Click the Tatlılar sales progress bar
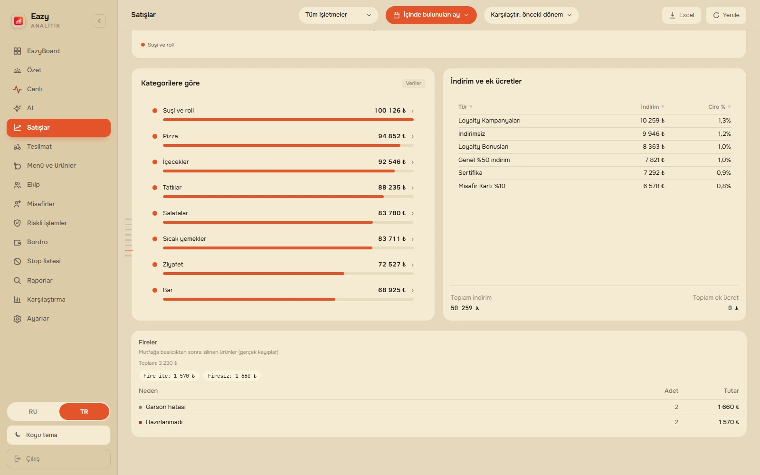The width and height of the screenshot is (760, 475). [288, 197]
